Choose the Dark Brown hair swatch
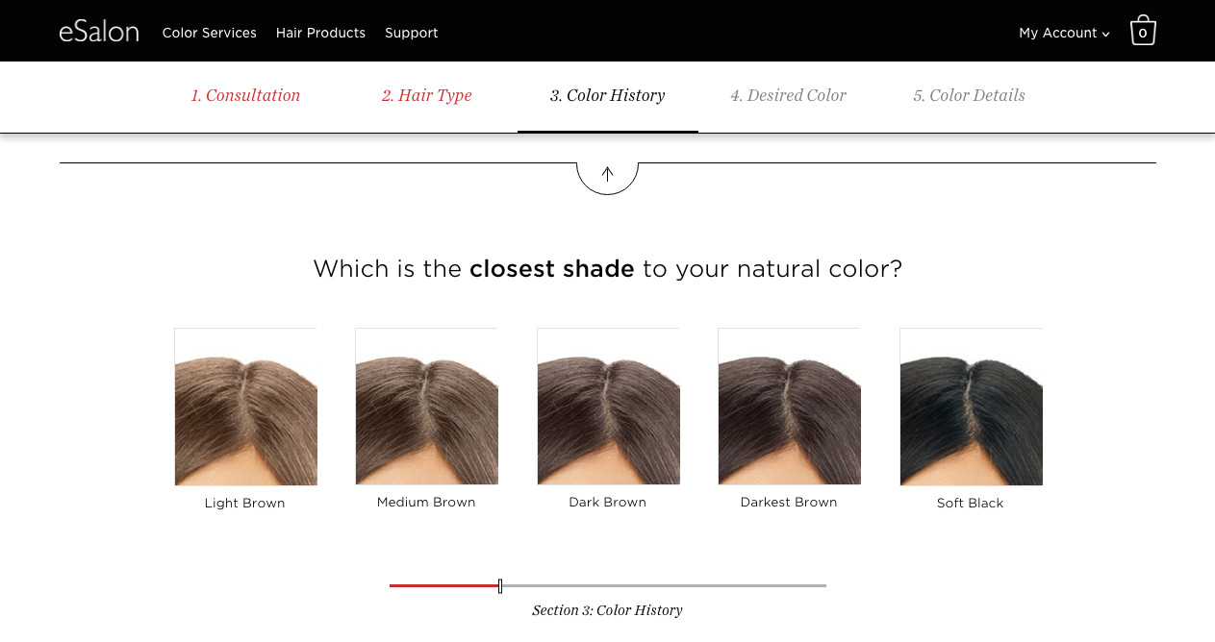Screen dimensions: 1215x642 tap(608, 407)
